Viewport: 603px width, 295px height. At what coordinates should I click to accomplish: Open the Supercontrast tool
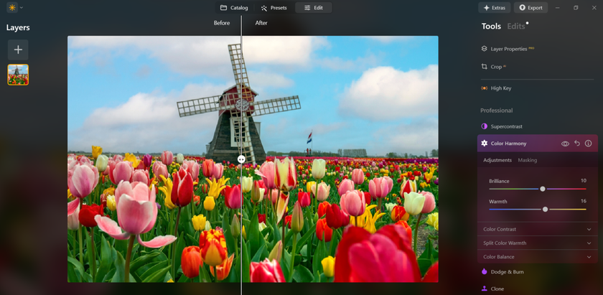pyautogui.click(x=502, y=126)
